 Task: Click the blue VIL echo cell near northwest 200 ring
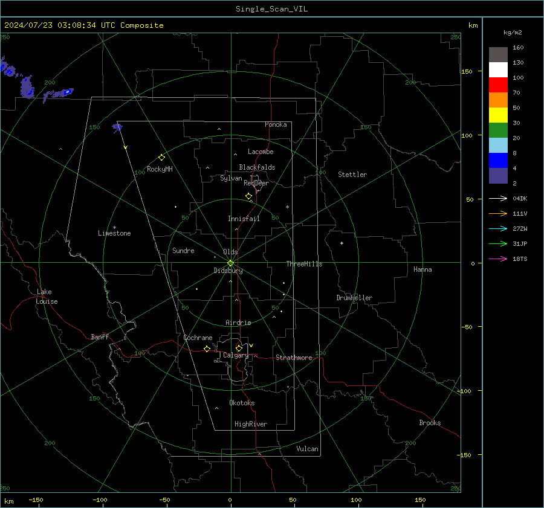(x=68, y=92)
